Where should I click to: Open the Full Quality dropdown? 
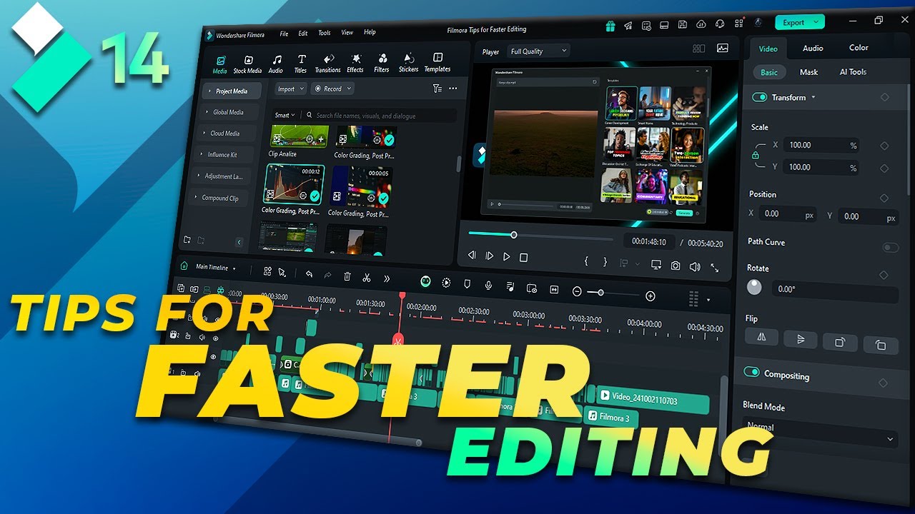[x=538, y=51]
